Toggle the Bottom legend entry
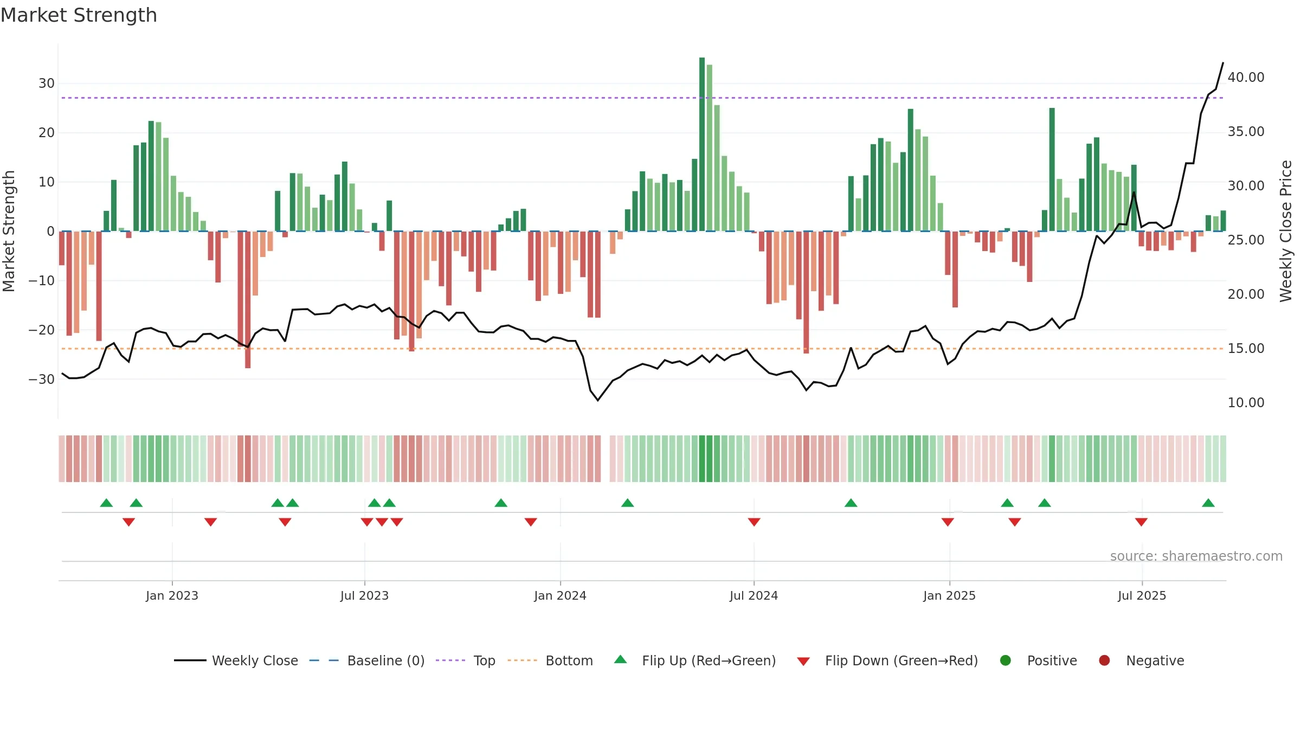Image resolution: width=1301 pixels, height=732 pixels. pos(569,661)
